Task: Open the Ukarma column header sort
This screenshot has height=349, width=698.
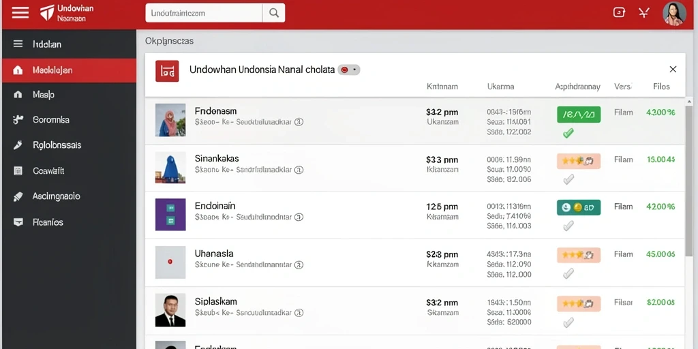Action: click(x=501, y=87)
